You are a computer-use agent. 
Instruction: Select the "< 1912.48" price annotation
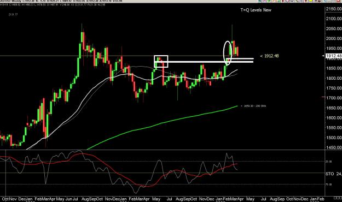tap(269, 56)
